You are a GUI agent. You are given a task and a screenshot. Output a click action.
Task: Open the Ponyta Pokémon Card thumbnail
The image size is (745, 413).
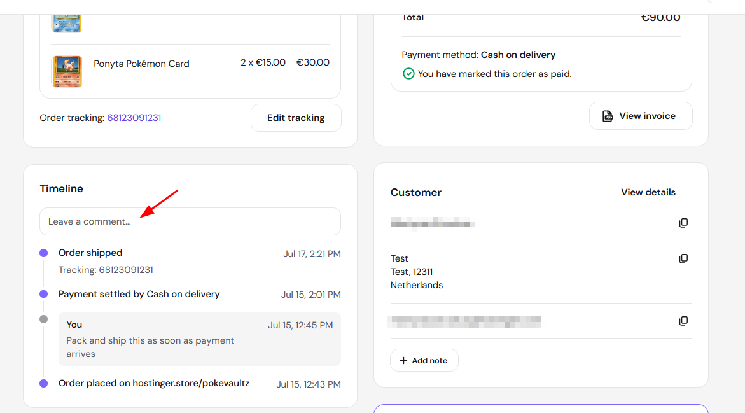click(x=67, y=71)
